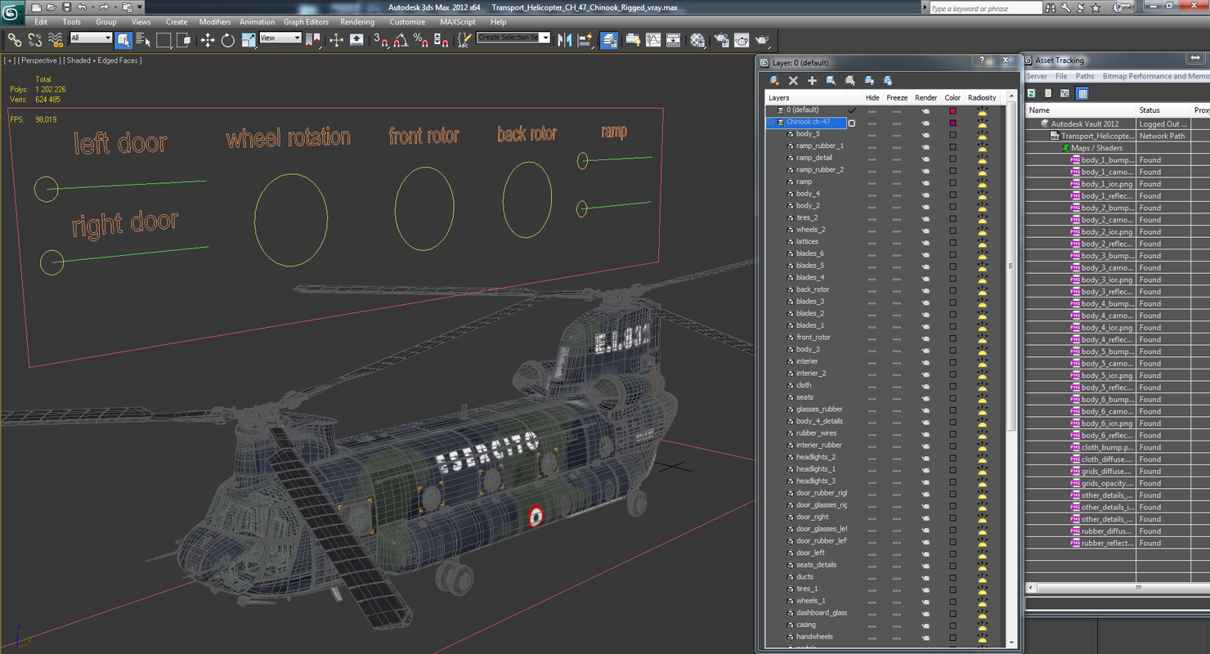Open the quick access toolbar dropdown arrow
The width and height of the screenshot is (1210, 654).
coord(140,7)
